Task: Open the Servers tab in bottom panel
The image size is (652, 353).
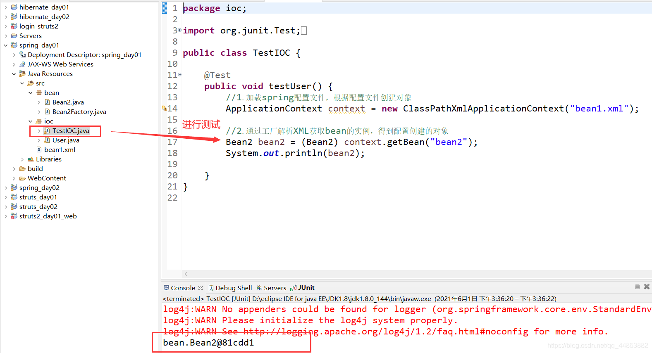Action: 271,288
